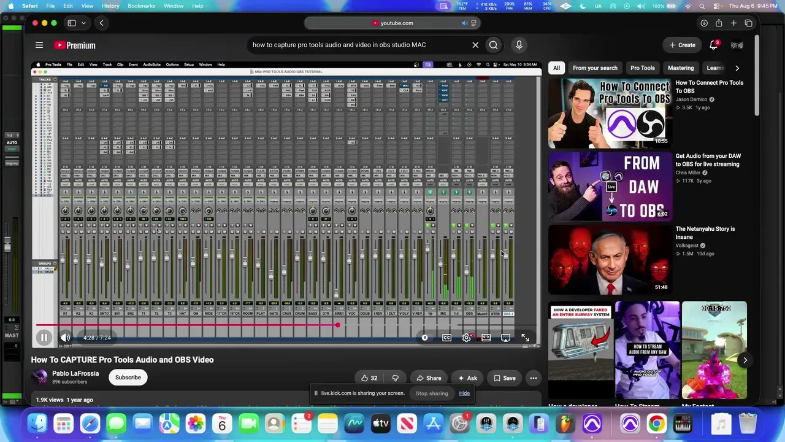Open How To Connect Pro Tools thumbnail
This screenshot has height=442, width=785.
[x=610, y=114]
